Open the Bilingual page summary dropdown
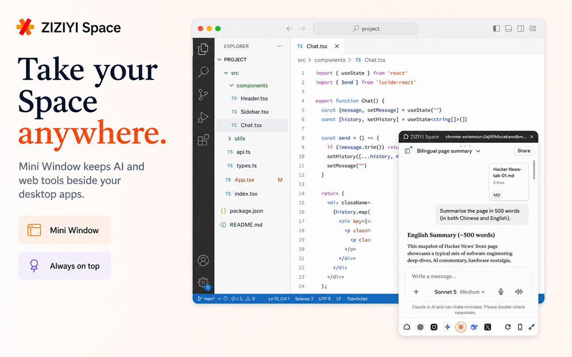The height and width of the screenshot is (357, 572). 449,151
